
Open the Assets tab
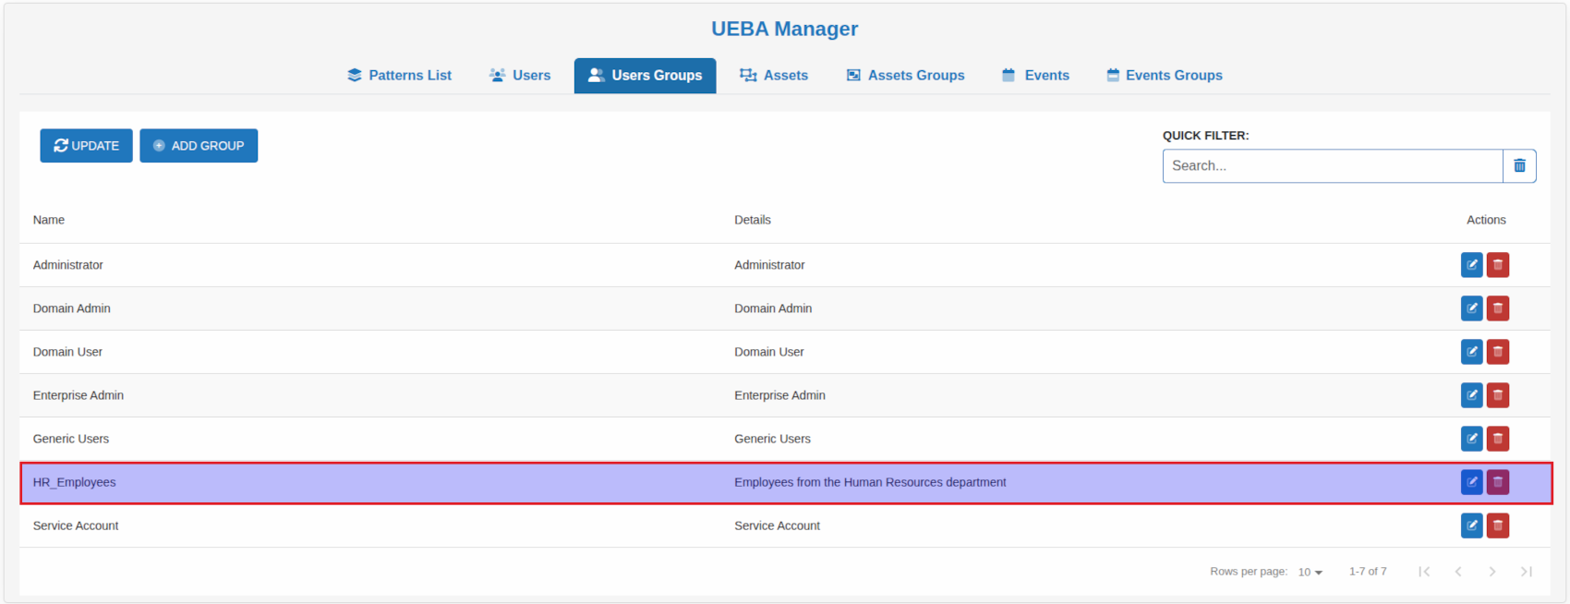click(x=774, y=76)
